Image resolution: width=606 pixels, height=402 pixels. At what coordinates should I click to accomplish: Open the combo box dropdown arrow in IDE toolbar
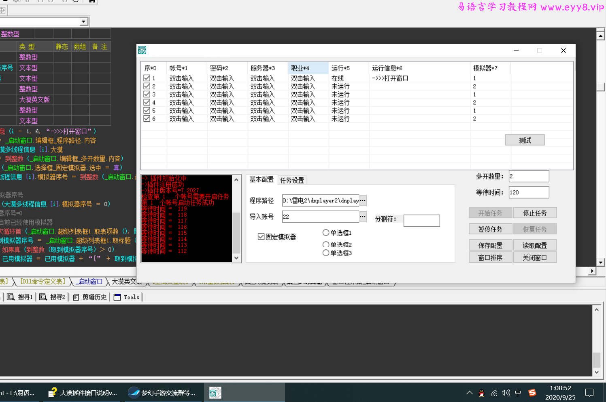click(83, 21)
